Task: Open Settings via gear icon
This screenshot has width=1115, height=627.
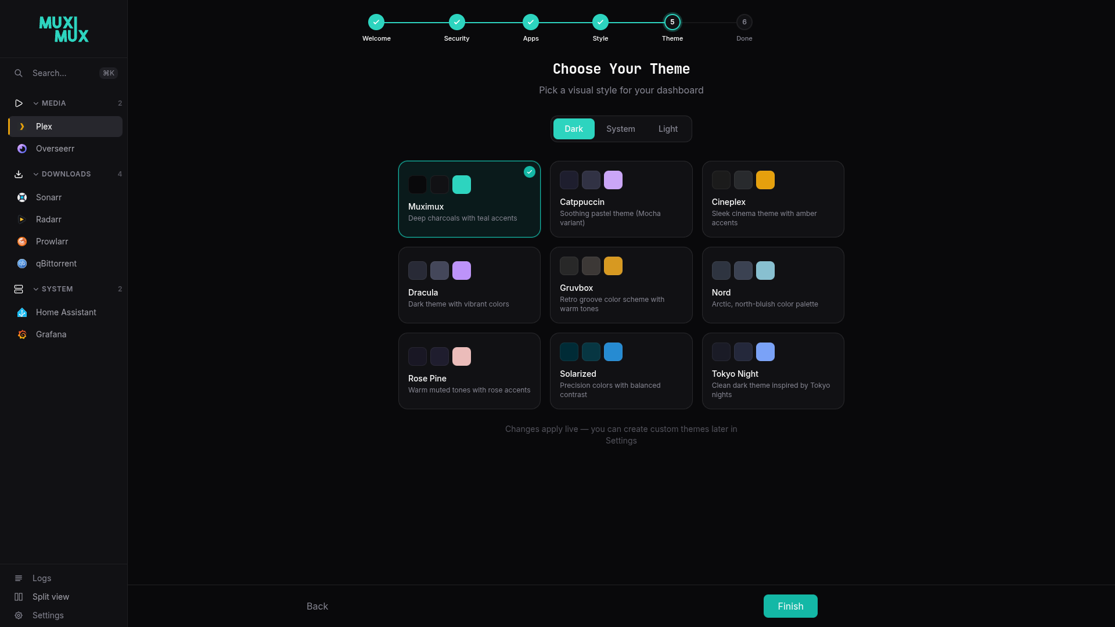Action: click(x=19, y=615)
